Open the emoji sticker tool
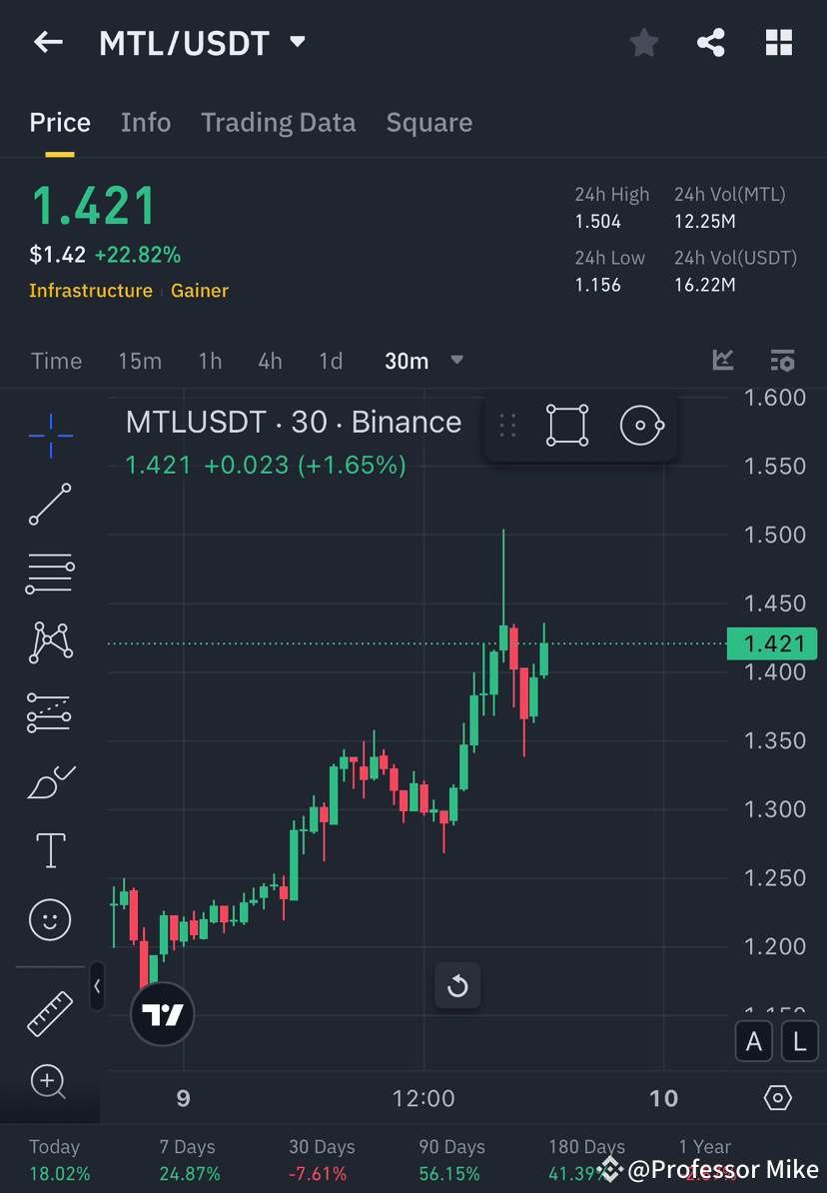This screenshot has height=1193, width=827. pyautogui.click(x=50, y=919)
